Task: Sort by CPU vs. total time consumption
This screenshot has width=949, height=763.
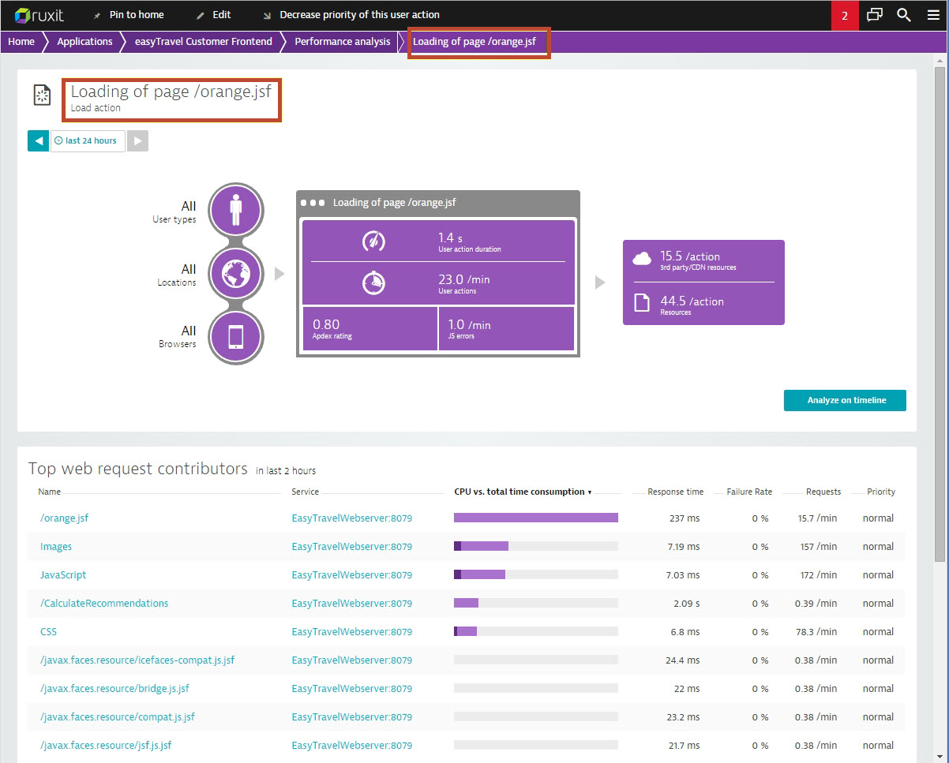Action: pos(523,492)
